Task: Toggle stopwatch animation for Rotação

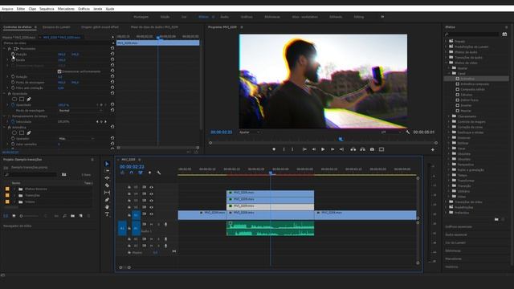Action: click(x=13, y=77)
